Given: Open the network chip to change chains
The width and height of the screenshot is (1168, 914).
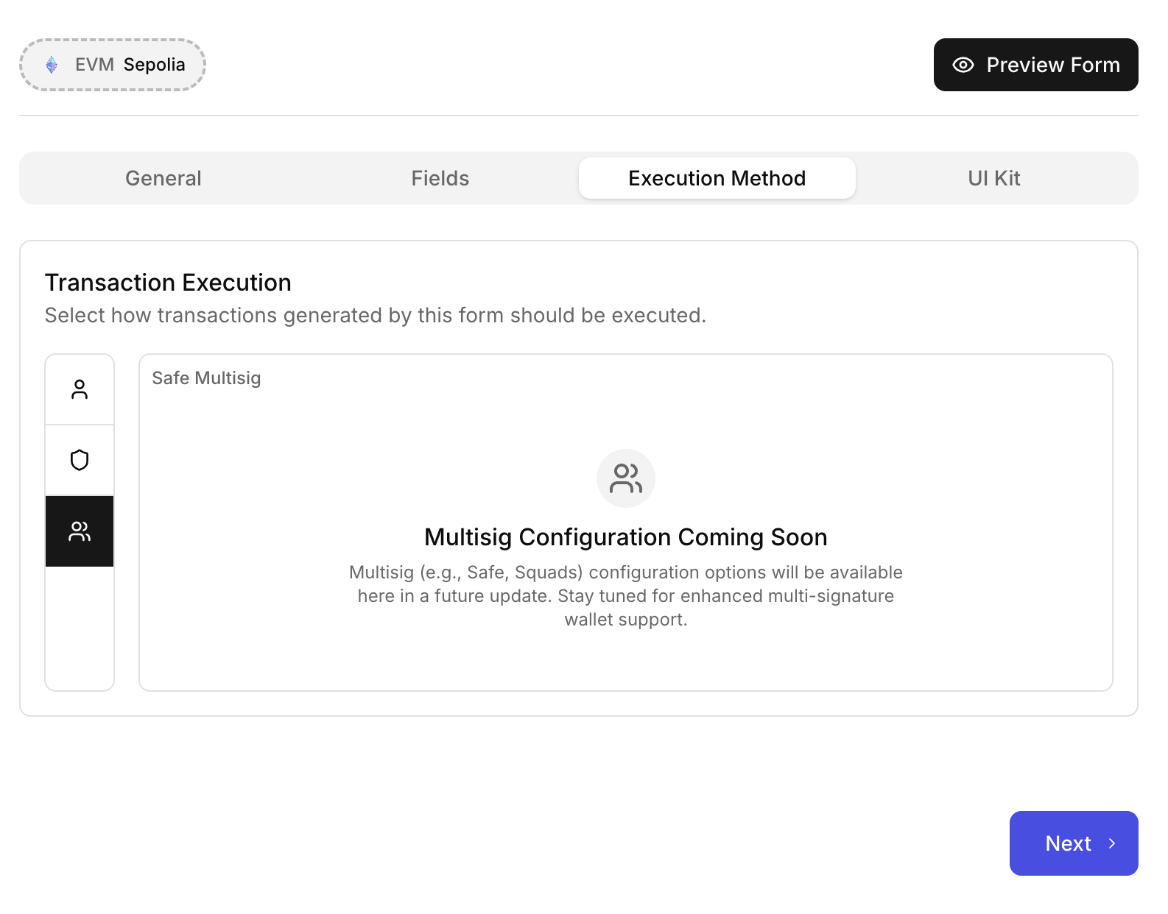Looking at the screenshot, I should tap(112, 65).
